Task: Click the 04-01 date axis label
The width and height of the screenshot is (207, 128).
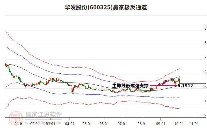Action: (70, 124)
